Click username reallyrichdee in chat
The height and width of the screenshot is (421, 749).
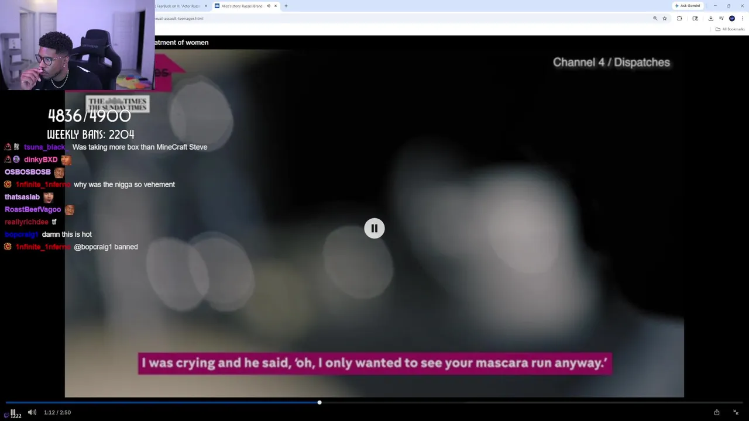click(26, 222)
